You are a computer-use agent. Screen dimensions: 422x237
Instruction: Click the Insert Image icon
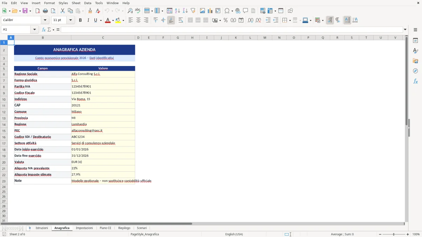pos(203,11)
